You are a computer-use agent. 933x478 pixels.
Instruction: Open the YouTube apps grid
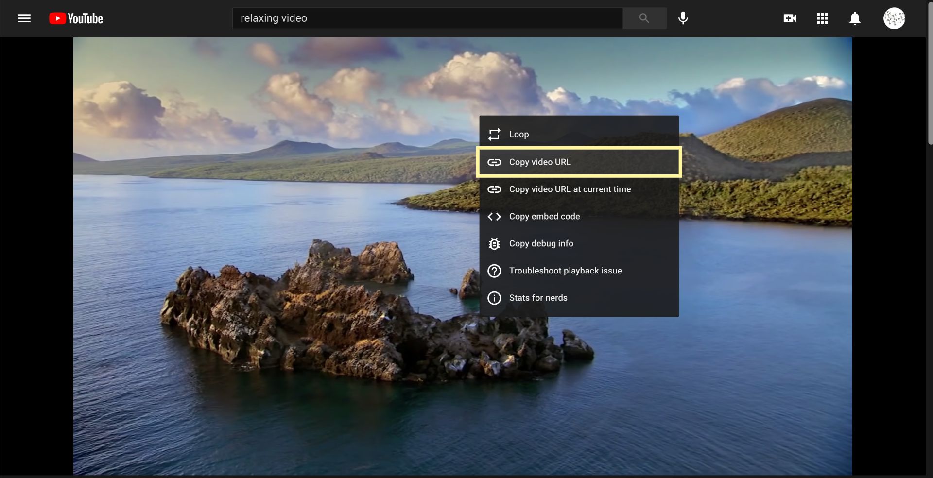point(822,18)
